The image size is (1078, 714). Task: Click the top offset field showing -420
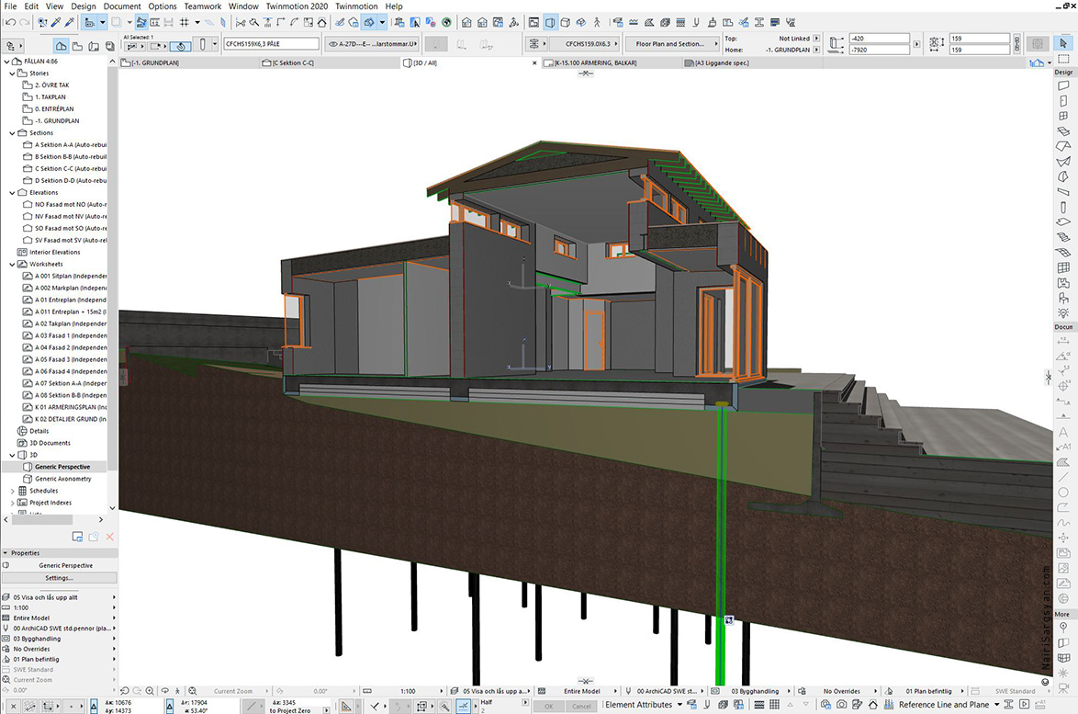tap(880, 39)
